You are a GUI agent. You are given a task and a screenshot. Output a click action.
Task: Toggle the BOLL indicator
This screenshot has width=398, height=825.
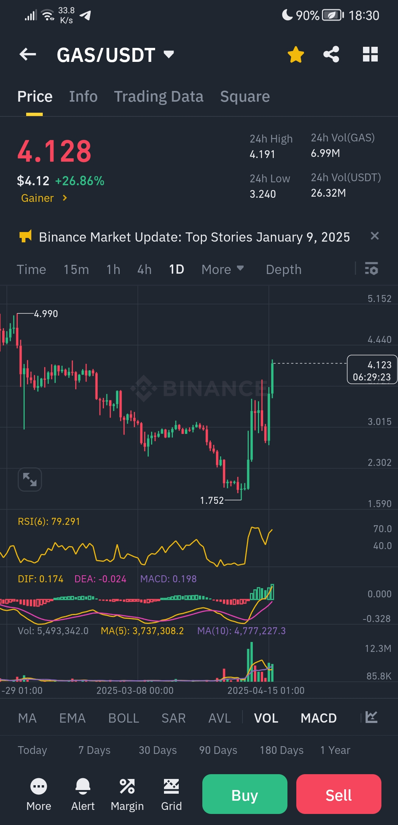point(123,718)
